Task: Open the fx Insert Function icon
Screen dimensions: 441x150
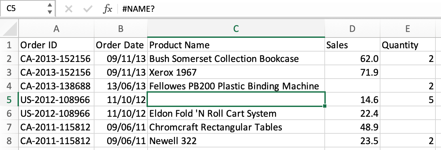Action: (107, 9)
